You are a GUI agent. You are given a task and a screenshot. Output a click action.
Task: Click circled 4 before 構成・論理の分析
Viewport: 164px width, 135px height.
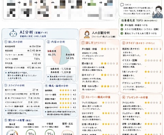tap(46, 86)
